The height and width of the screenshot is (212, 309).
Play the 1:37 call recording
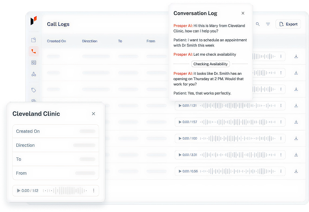(x=180, y=122)
